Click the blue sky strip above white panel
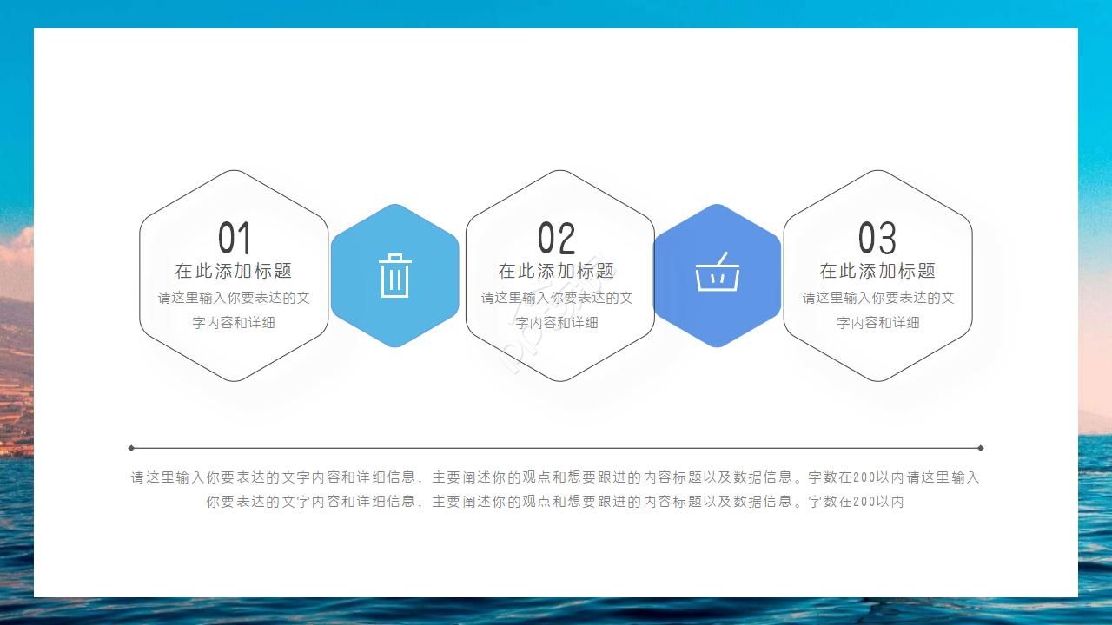Screen dimensions: 1112x625 (x=556, y=13)
